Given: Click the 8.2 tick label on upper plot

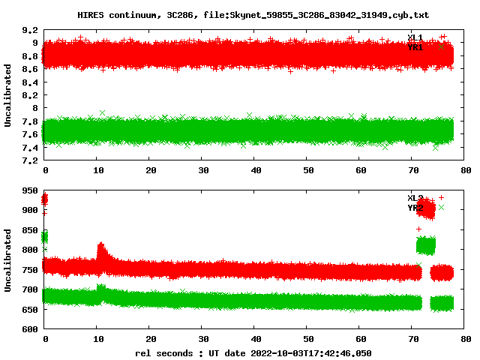Looking at the screenshot, I should click(30, 95).
